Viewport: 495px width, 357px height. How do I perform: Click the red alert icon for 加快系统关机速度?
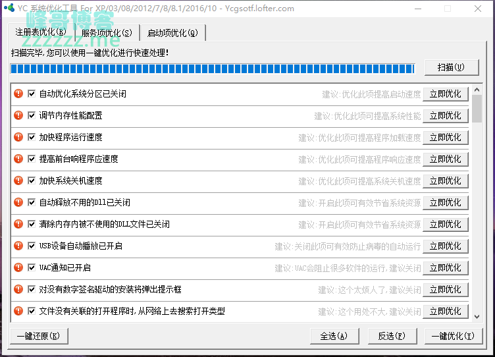pos(18,180)
